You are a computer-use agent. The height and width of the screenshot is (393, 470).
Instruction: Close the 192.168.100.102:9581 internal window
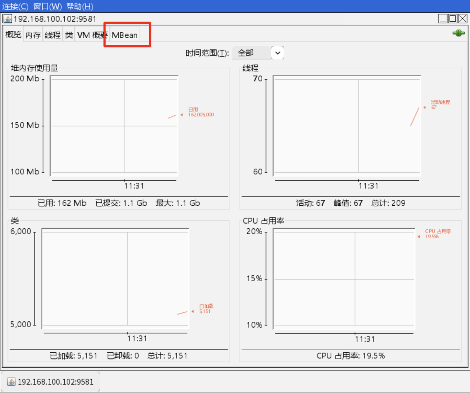[463, 19]
